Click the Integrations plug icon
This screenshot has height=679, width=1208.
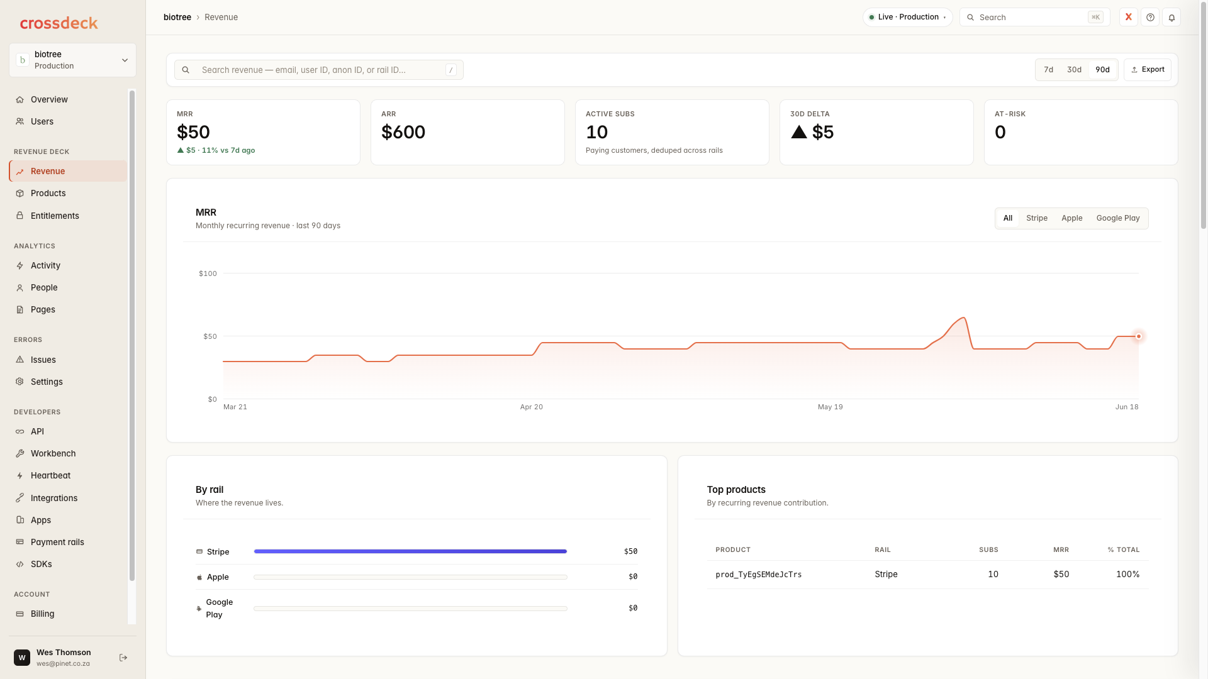20,498
